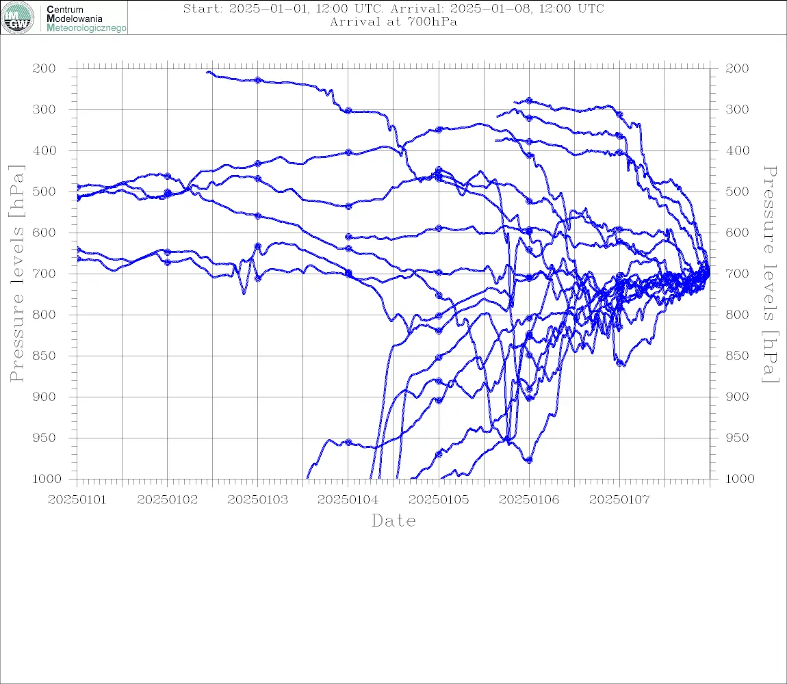Click right axis label 500
This screenshot has width=787, height=684.
point(737,192)
